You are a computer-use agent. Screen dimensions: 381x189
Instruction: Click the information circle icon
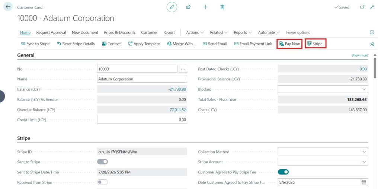(372, 32)
